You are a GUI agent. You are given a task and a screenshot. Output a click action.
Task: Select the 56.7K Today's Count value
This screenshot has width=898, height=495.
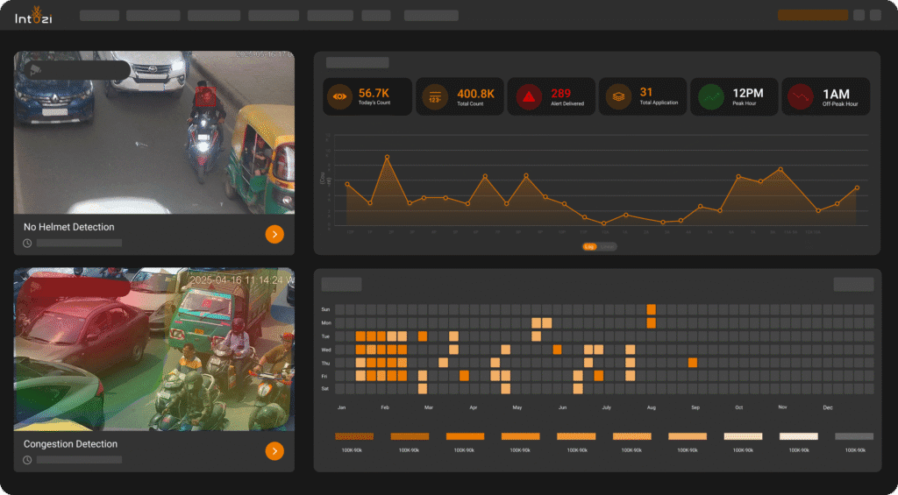(x=374, y=93)
